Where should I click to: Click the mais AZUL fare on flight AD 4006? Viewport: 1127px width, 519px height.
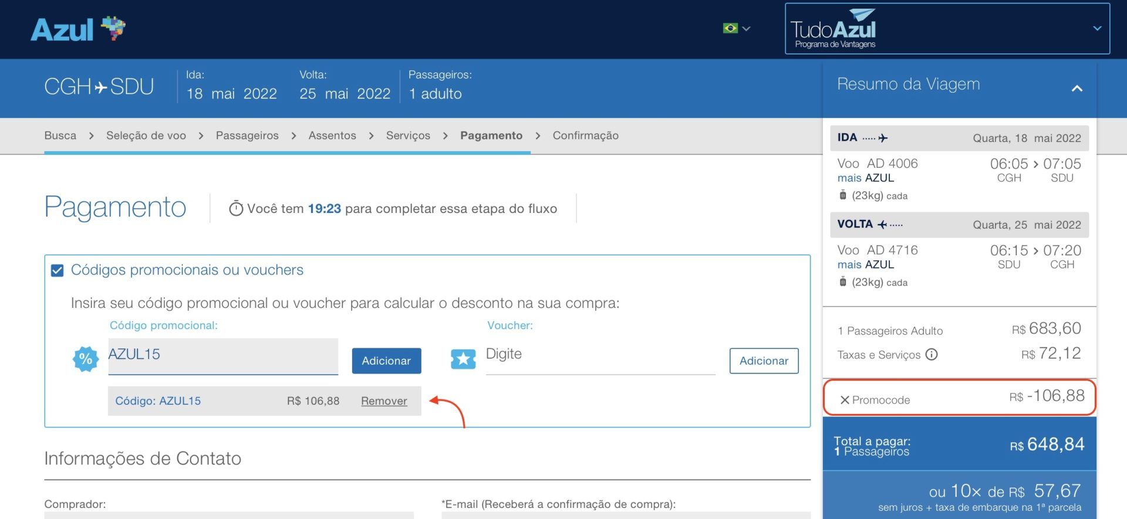click(x=866, y=178)
